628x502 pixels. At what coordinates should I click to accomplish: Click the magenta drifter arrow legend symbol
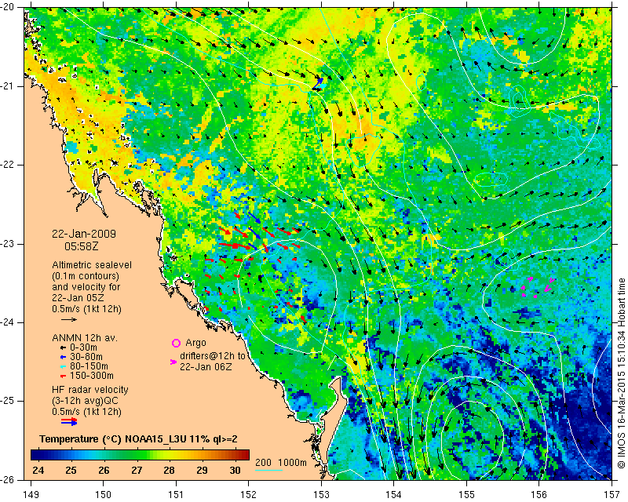[x=173, y=362]
